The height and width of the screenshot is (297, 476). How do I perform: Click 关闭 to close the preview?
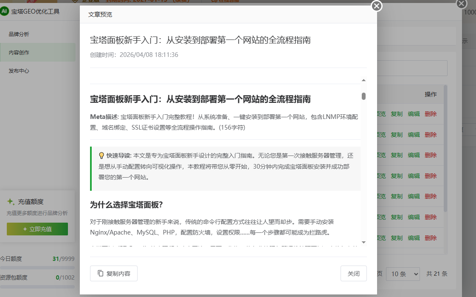(x=354, y=273)
